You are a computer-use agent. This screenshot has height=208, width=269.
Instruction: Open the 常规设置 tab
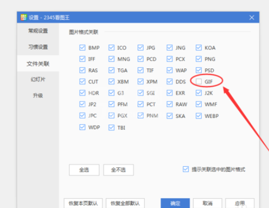point(38,31)
